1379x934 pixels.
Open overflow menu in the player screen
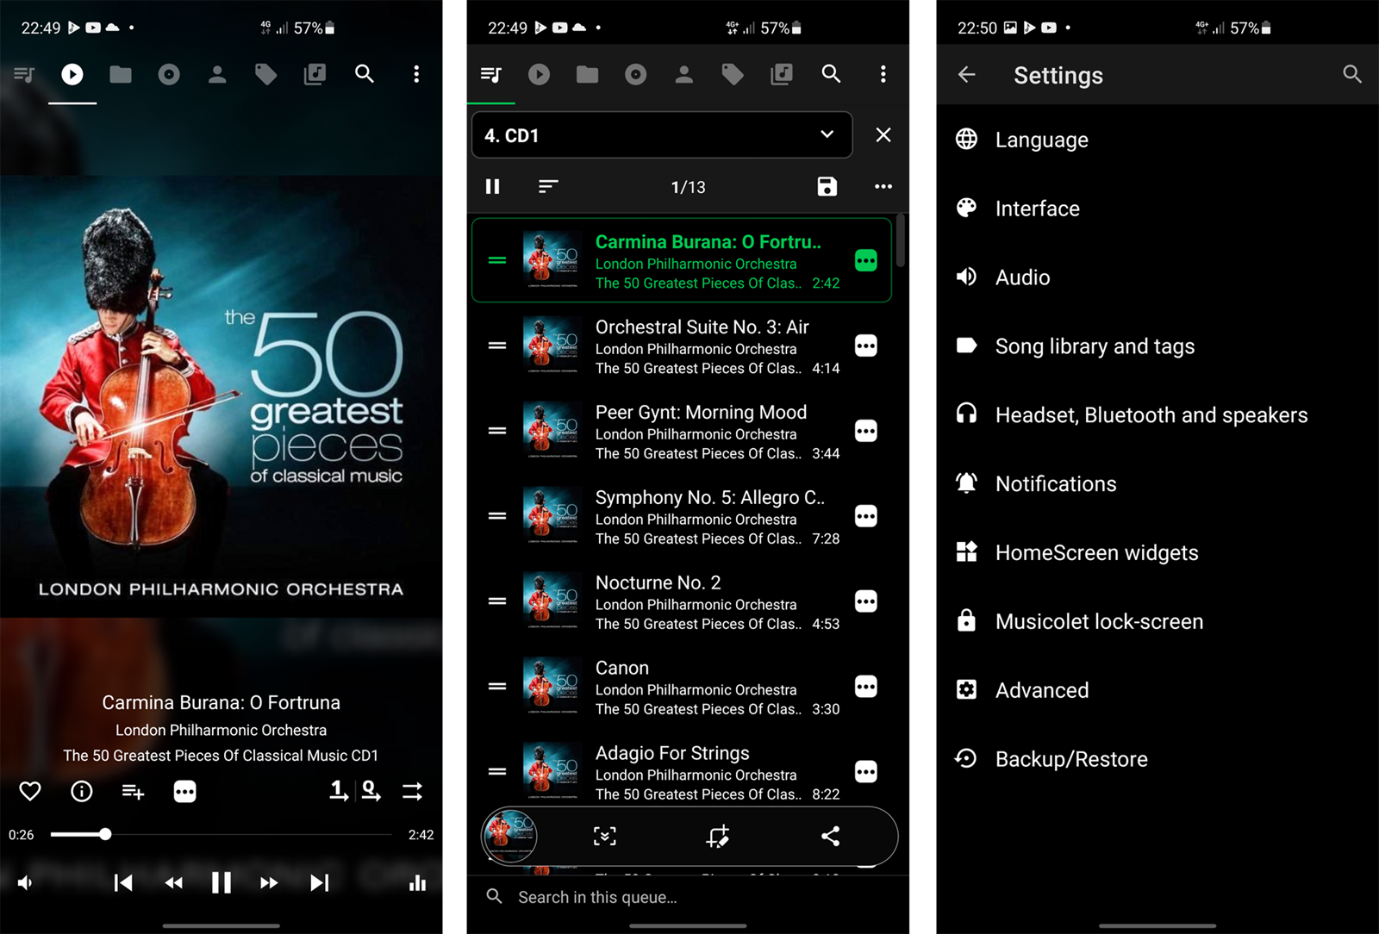click(x=416, y=74)
